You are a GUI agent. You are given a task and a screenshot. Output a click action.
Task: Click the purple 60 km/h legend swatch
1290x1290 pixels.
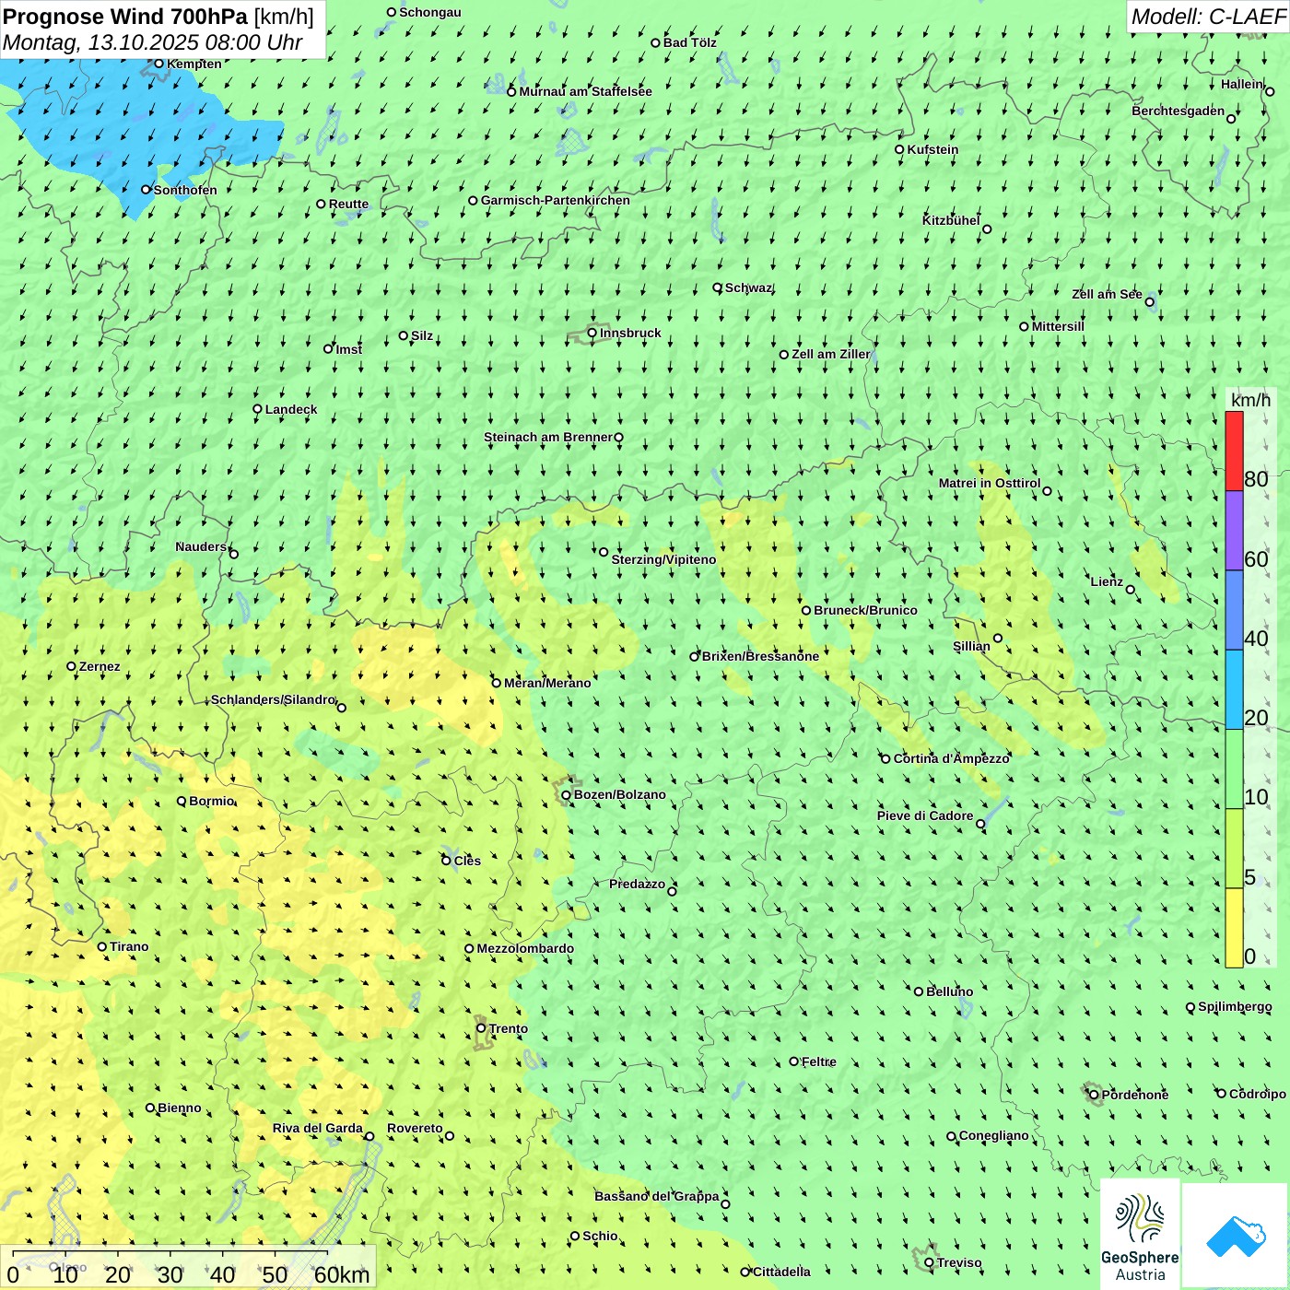pos(1234,531)
